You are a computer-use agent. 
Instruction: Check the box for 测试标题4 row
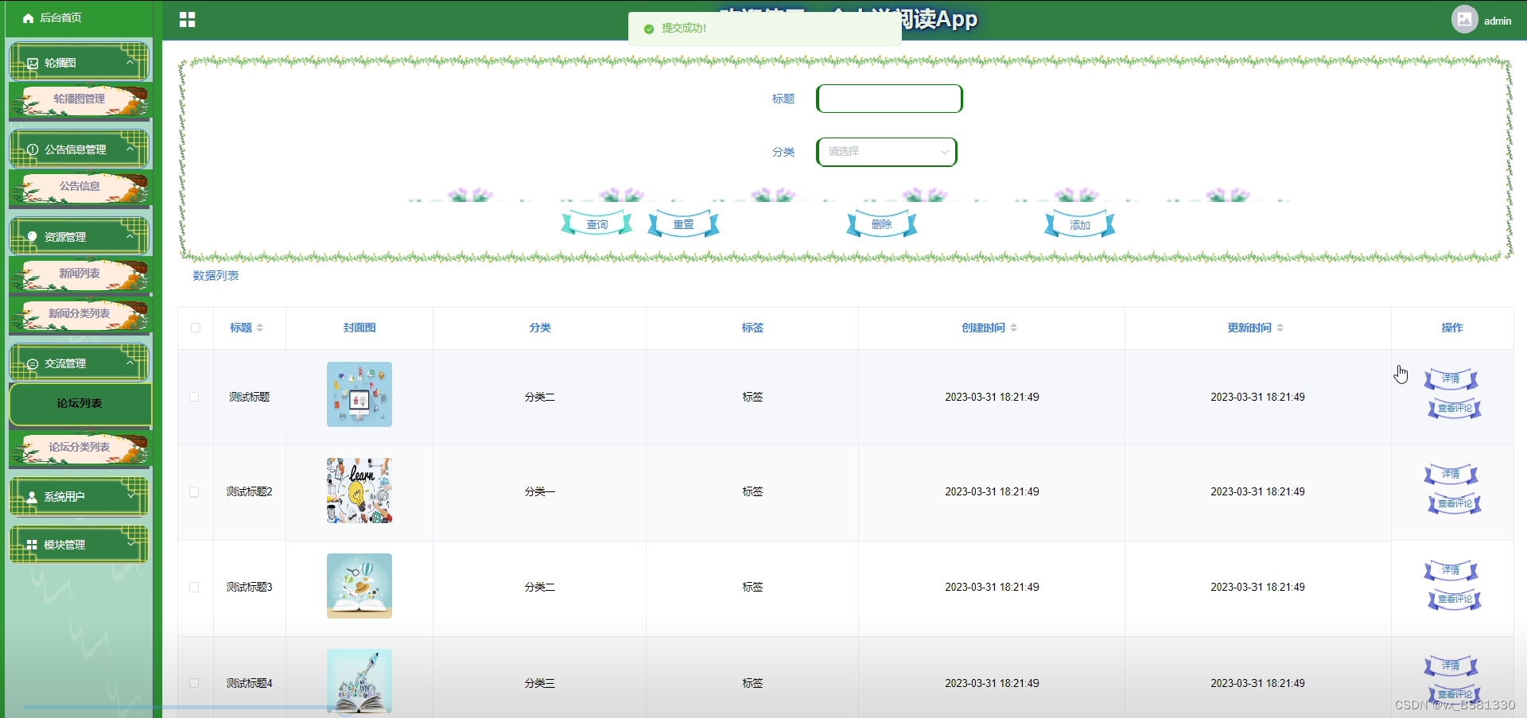pos(194,683)
